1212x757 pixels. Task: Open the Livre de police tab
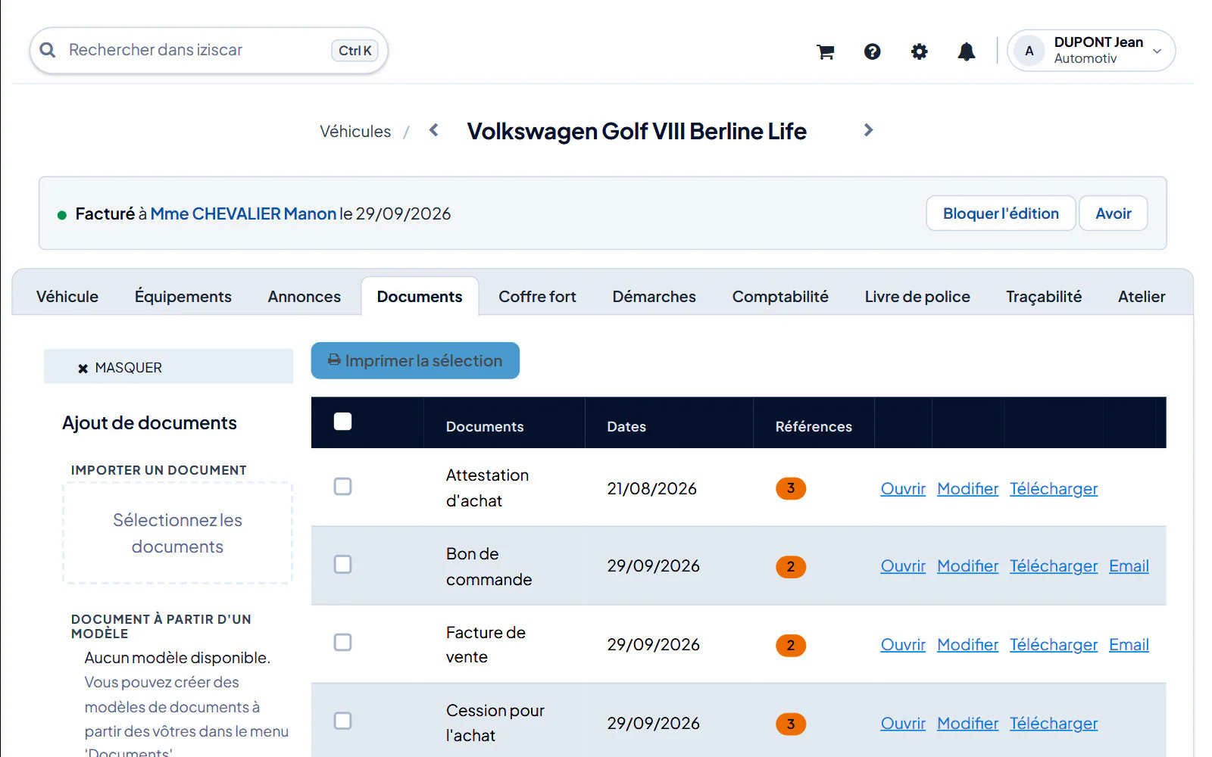[x=917, y=297]
